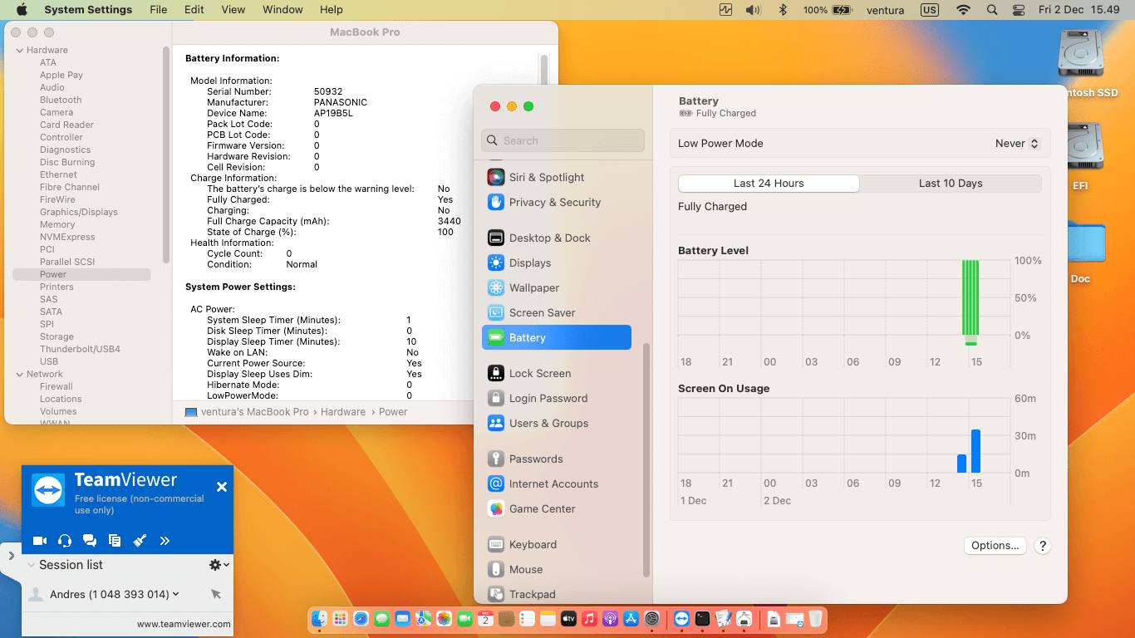Open the View menu
1135x638 pixels.
(x=233, y=10)
